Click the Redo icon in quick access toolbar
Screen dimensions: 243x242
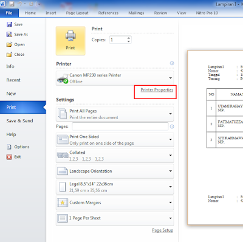[x=32, y=4]
